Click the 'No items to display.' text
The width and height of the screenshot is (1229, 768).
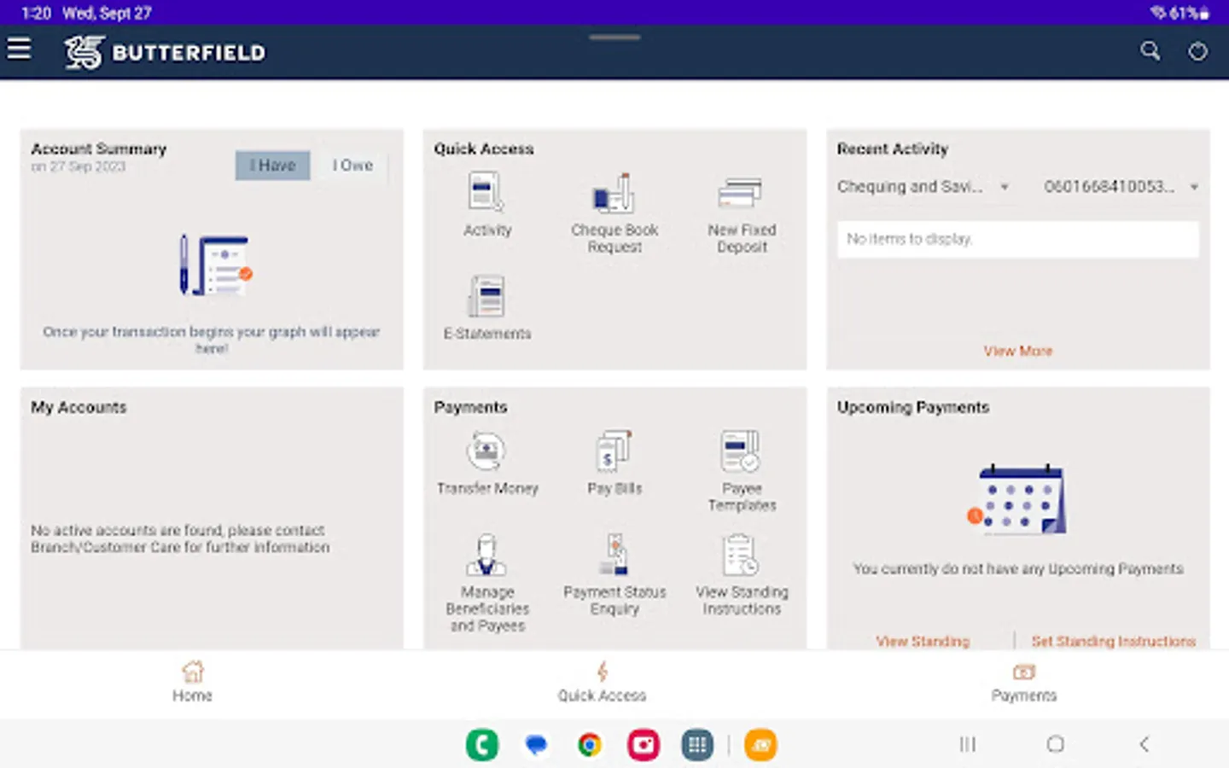coord(910,239)
